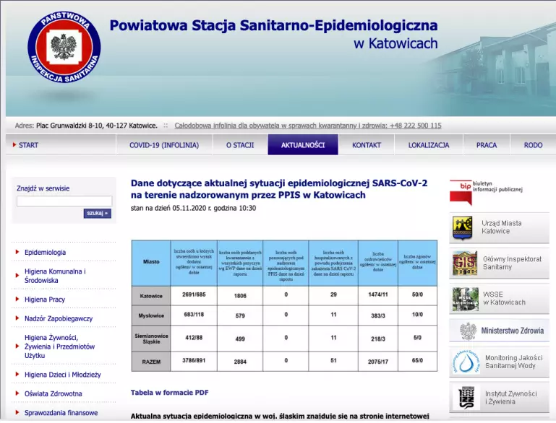
Task: Focus the Znajdź w serwisie search field
Action: pos(64,201)
